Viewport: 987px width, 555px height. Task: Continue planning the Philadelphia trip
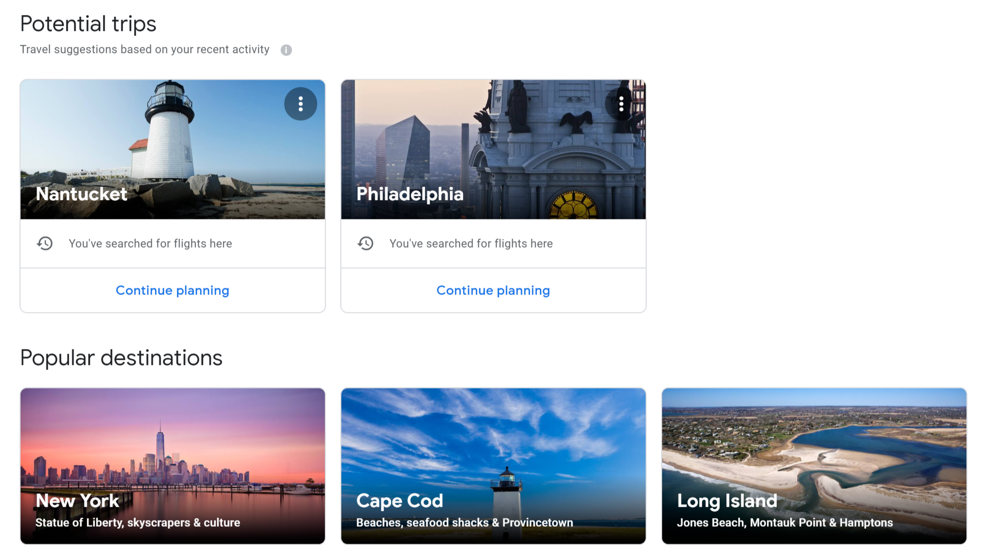coord(492,290)
